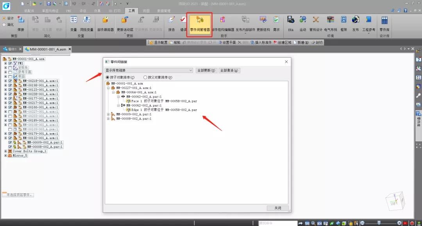
Task: Click the 发布内部部件 icon
Action: point(245,24)
